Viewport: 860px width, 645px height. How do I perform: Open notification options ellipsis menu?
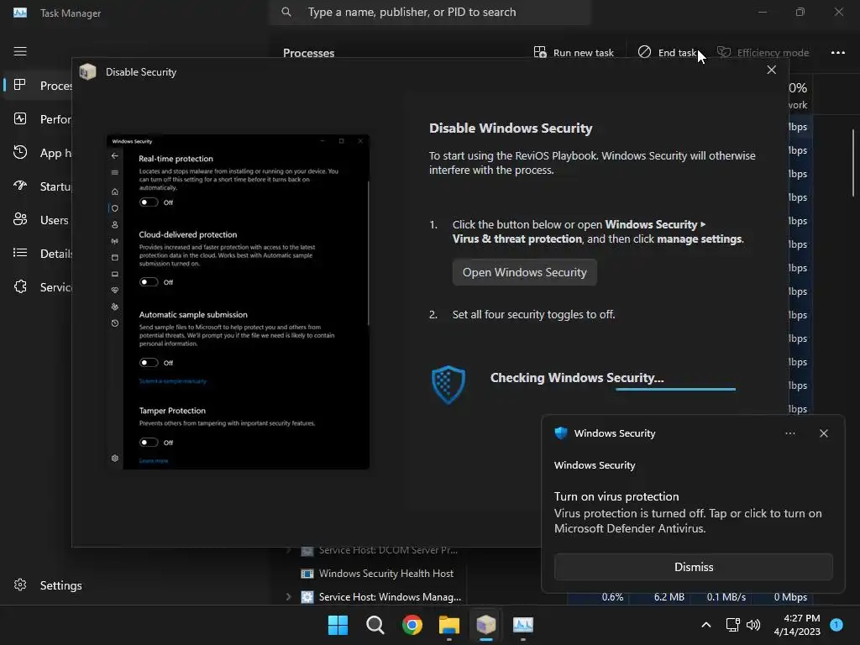[789, 433]
